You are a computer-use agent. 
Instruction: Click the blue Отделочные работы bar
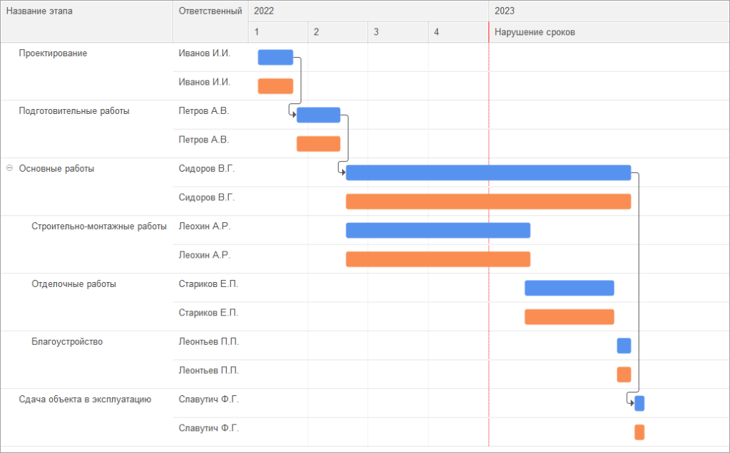(569, 288)
